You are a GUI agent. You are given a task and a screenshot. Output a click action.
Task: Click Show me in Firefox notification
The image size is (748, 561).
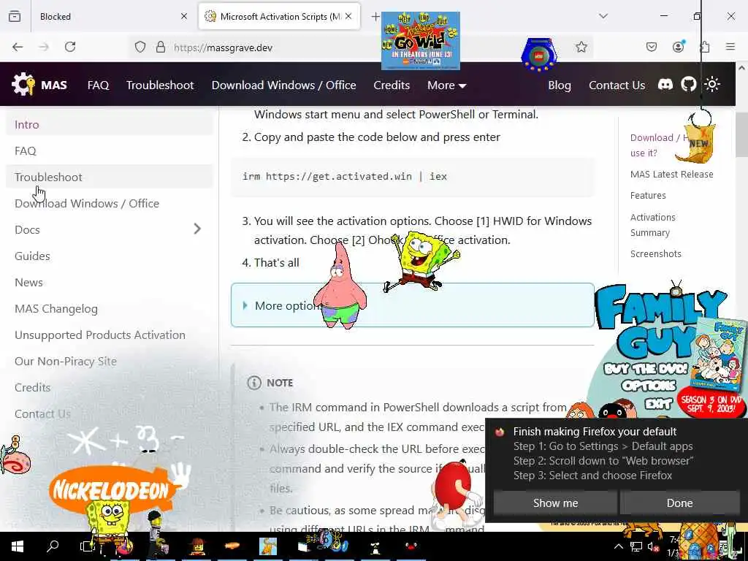(555, 503)
